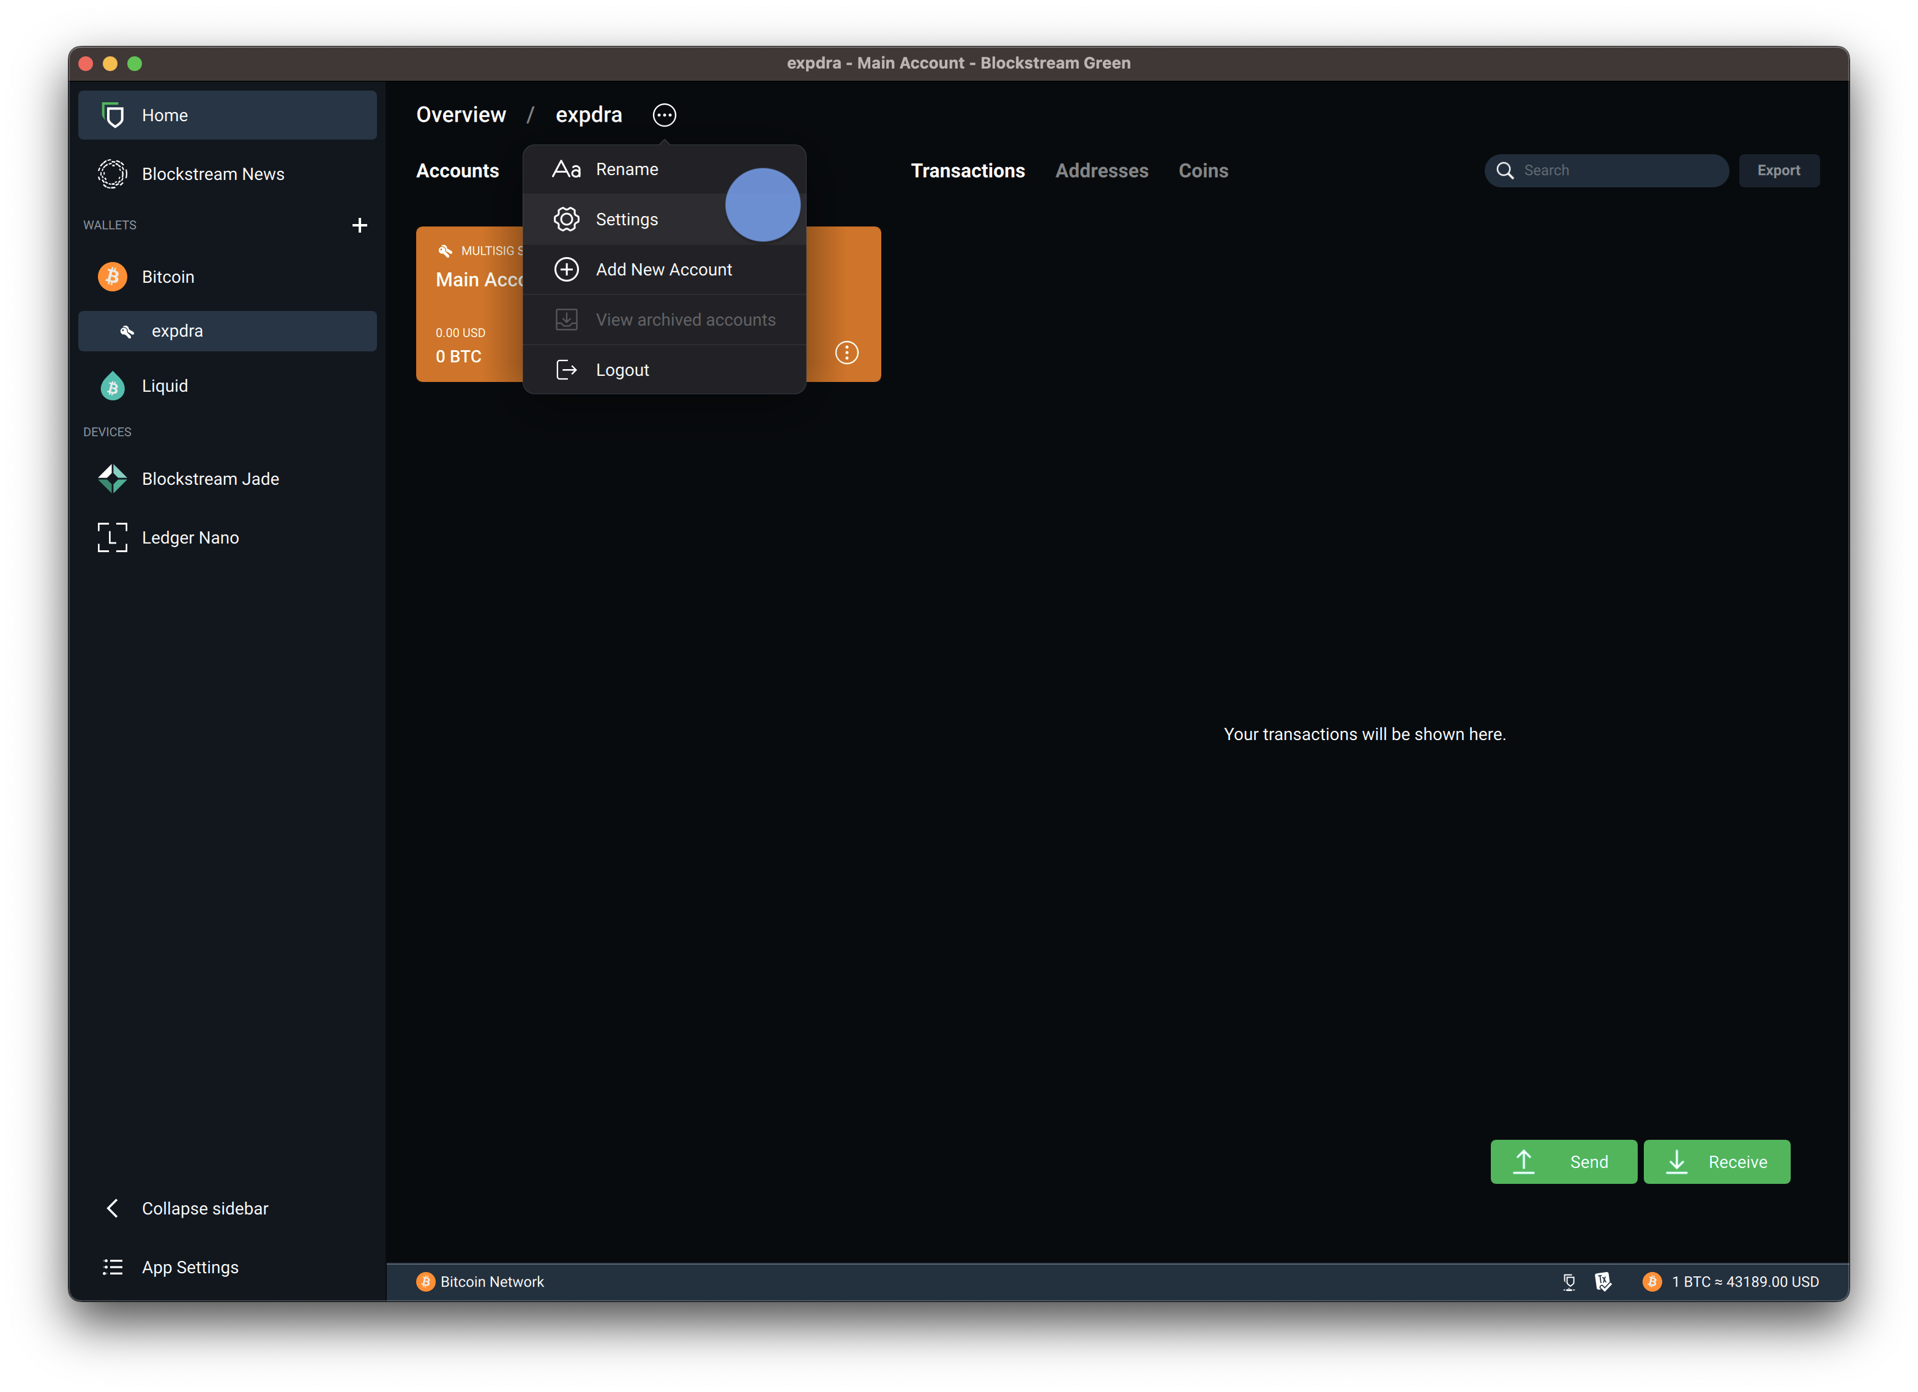Click the teal Liquid wallet icon

(x=113, y=386)
